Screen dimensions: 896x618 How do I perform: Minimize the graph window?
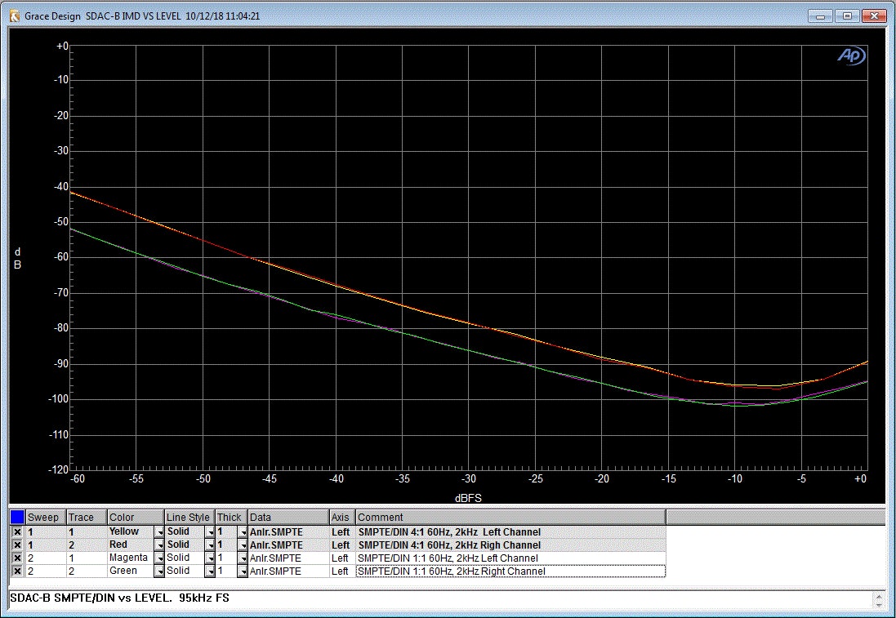tap(821, 16)
